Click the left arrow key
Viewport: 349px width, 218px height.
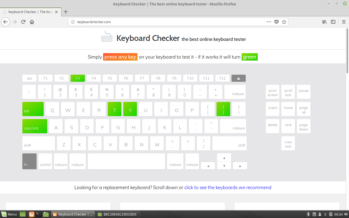pos(208,166)
